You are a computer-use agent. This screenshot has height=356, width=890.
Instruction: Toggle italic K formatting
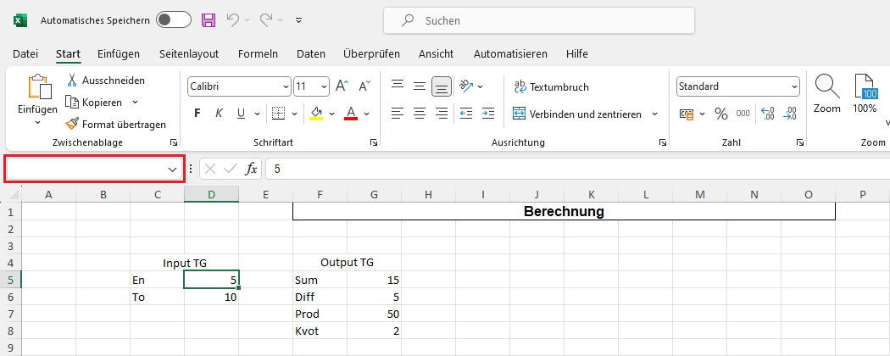219,114
